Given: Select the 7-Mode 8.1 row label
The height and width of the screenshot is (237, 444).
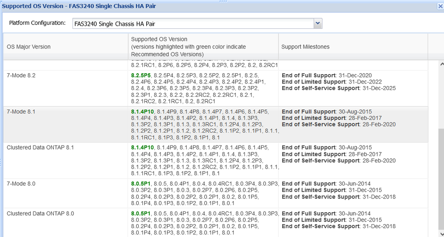Looking at the screenshot, I should tap(21, 112).
